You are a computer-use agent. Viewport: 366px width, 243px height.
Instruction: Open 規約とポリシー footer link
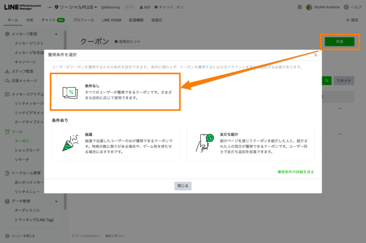(x=116, y=236)
